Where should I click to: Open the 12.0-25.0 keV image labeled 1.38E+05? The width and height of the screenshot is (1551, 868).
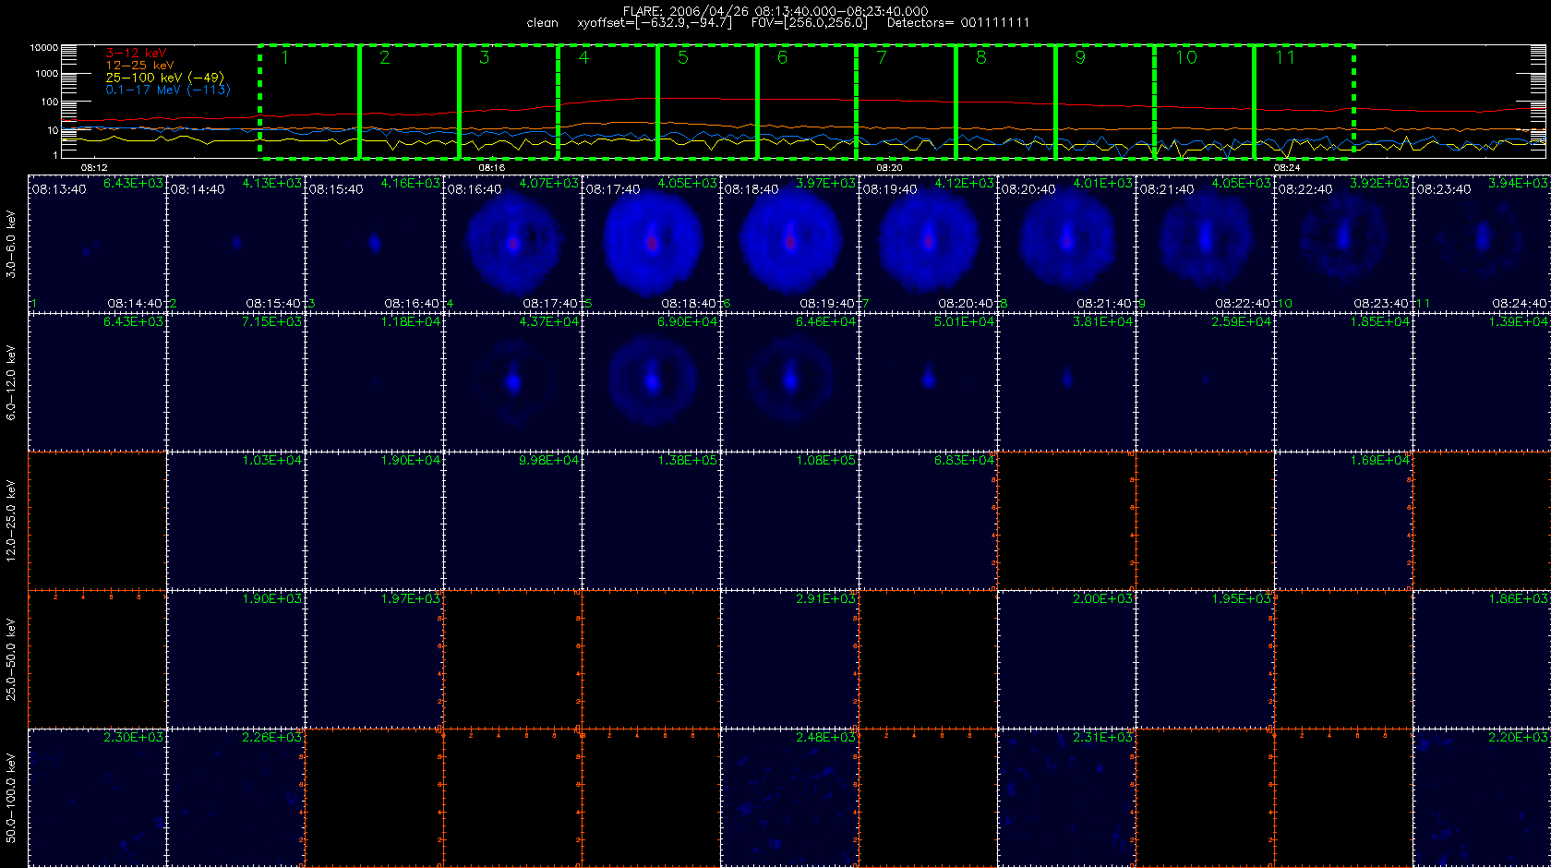651,521
